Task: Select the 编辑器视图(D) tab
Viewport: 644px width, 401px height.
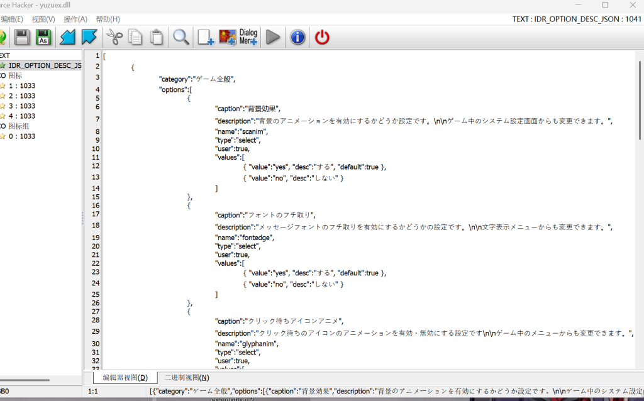Action: (125, 377)
